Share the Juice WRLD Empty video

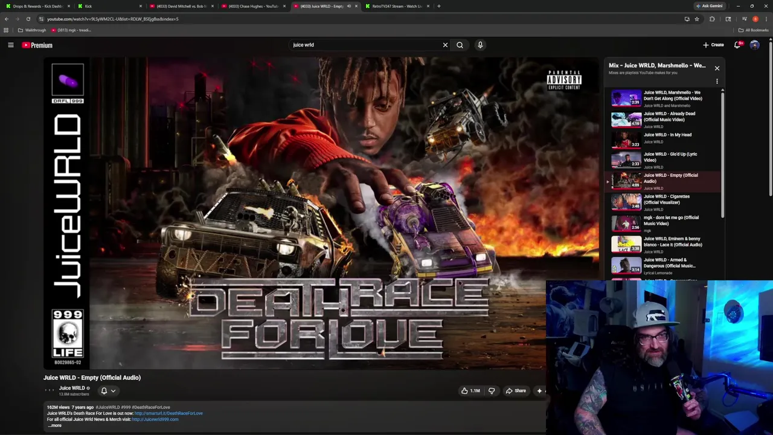coord(516,391)
